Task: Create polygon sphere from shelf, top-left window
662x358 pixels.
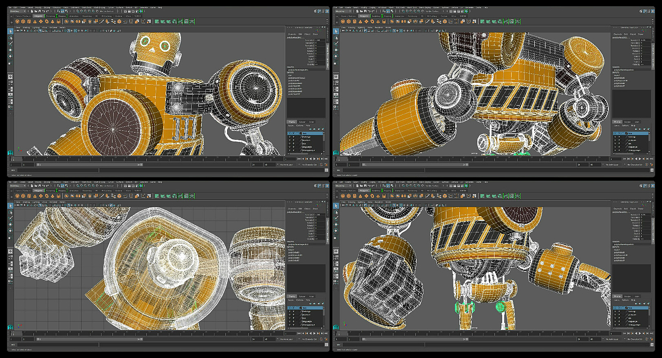Action: pos(17,21)
